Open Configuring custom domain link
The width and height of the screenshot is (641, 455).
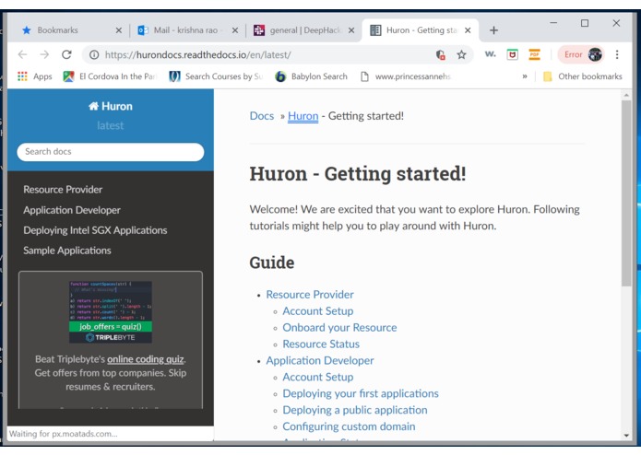point(349,426)
